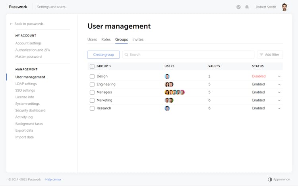298x186 pixels.
Task: Click the Design group user avatar
Action: coord(167,77)
